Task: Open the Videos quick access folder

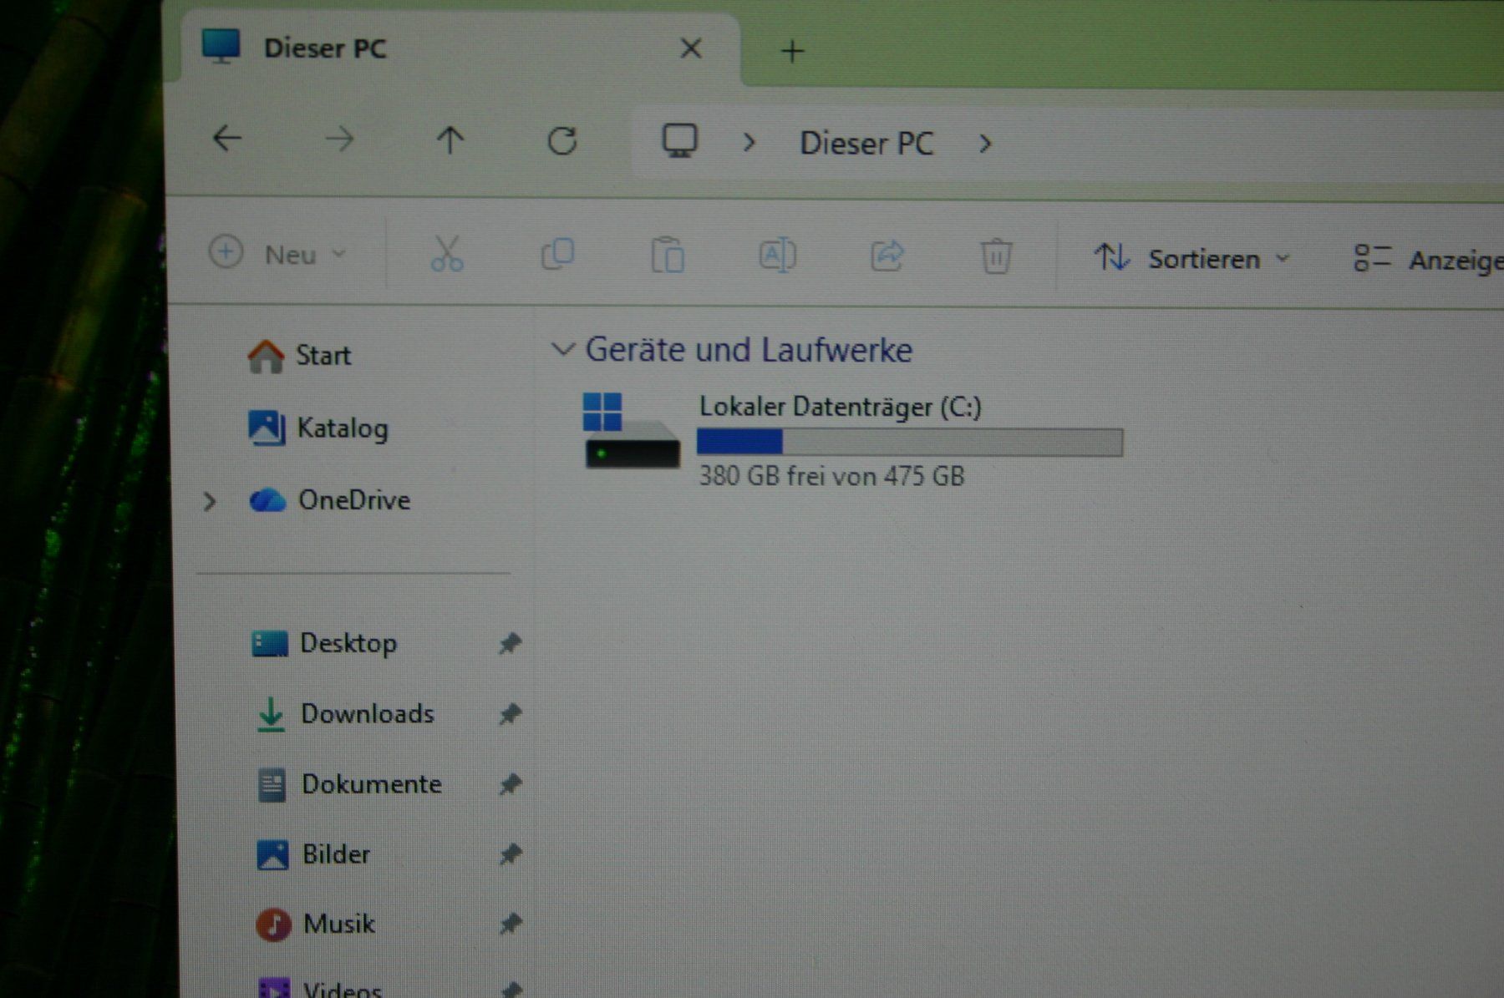Action: (320, 989)
